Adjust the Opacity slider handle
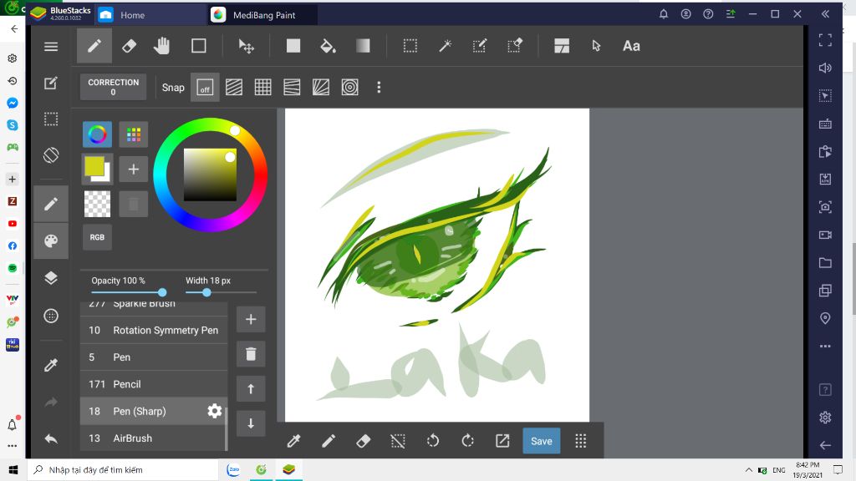856x481 pixels. [x=162, y=293]
